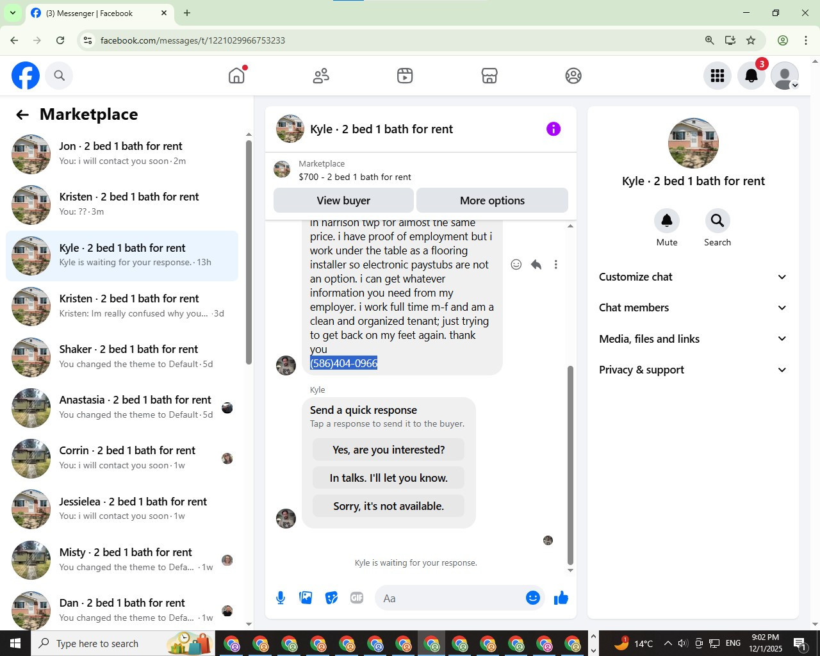Open Facebook search magnifier
This screenshot has width=820, height=656.
pyautogui.click(x=59, y=76)
